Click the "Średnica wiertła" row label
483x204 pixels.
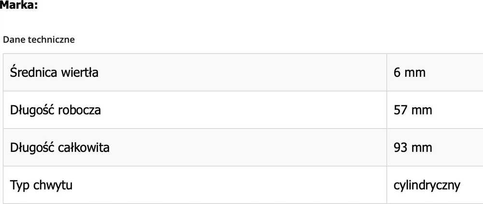click(54, 72)
